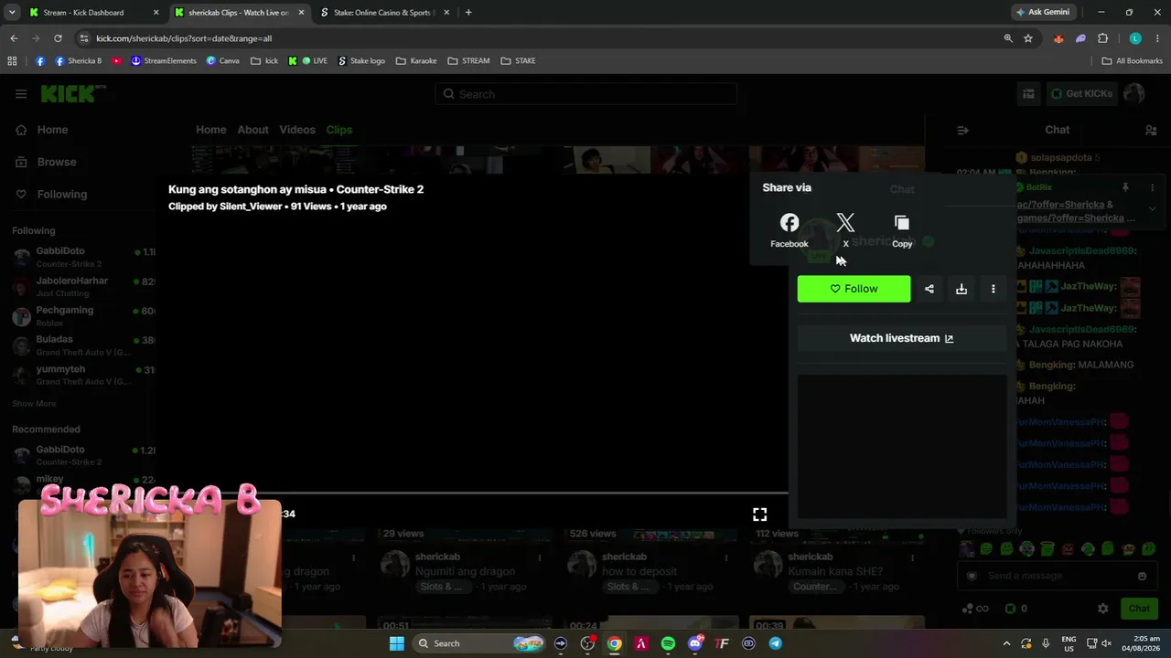Viewport: 1171px width, 658px height.
Task: Open the clip's three-dot options menu
Action: pos(994,289)
